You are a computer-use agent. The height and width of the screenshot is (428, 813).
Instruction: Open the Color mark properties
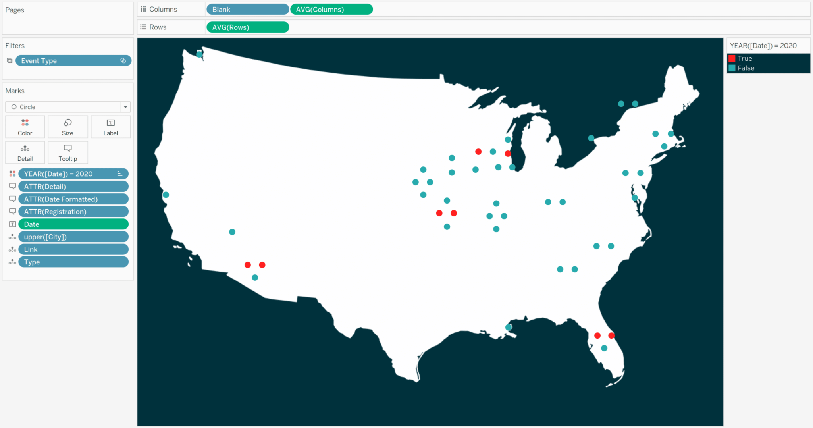(x=25, y=127)
